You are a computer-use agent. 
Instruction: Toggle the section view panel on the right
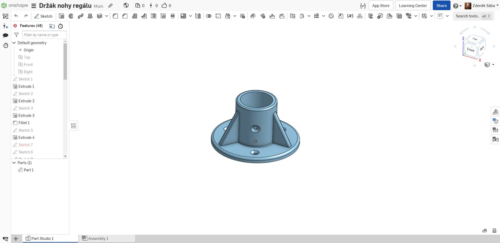496,112
